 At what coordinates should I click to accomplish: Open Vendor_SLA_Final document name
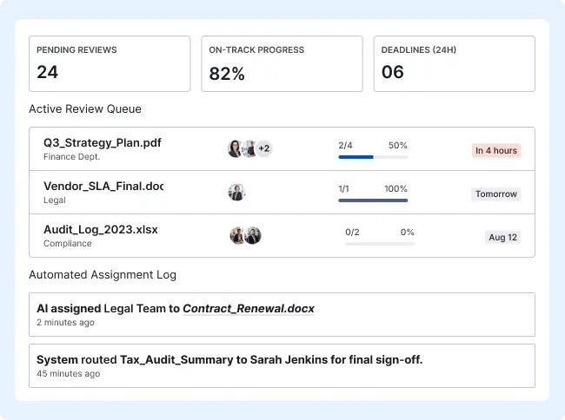(x=103, y=187)
